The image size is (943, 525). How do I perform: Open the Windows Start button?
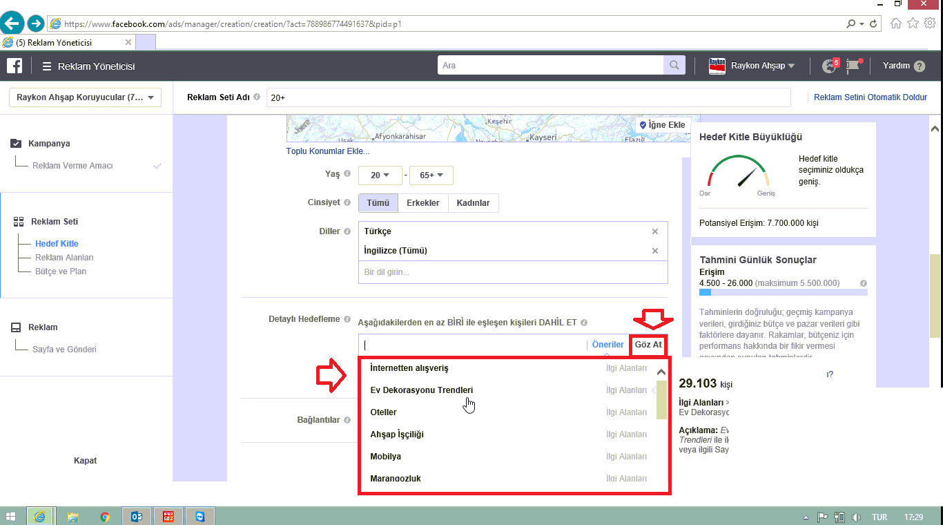pyautogui.click(x=11, y=517)
